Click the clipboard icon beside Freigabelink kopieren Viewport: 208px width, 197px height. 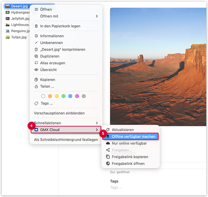tap(108, 157)
